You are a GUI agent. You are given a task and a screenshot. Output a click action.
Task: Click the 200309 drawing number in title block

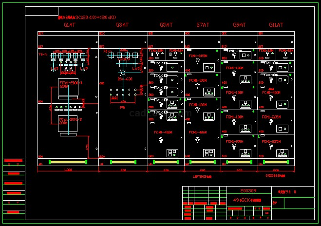click(248, 190)
